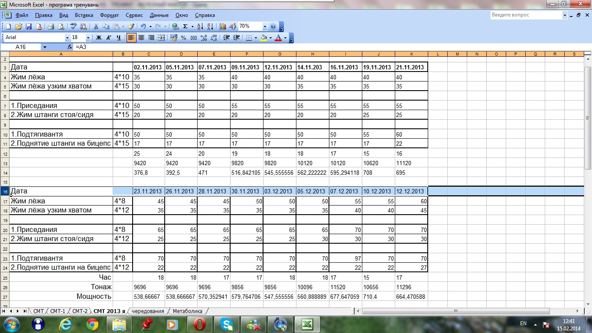The width and height of the screenshot is (592, 333).
Task: Open Print Preview from the toolbar
Action: (x=59, y=26)
